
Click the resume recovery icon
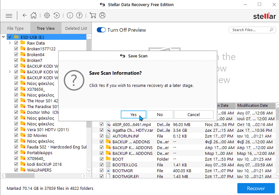(x=57, y=16)
